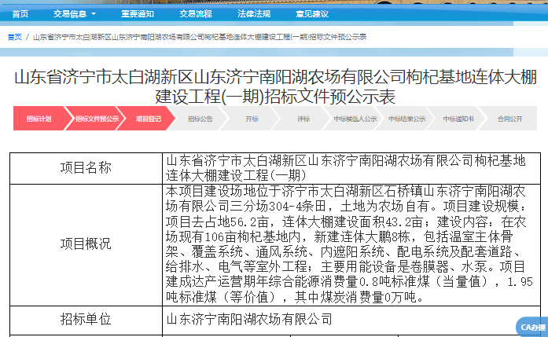548x337 pixels.
Task: Click the 山东济宁南阳湖农场有限公司 tenderer cell
Action: click(x=351, y=319)
